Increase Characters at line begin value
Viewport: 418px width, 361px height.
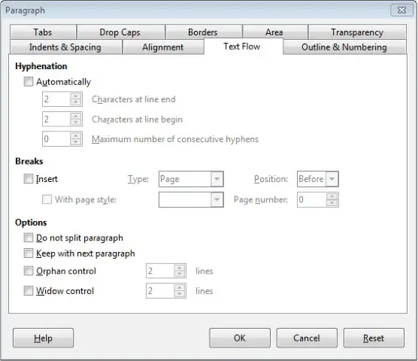pos(76,116)
